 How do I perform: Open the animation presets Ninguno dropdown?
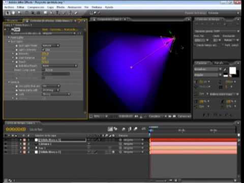point(59,34)
